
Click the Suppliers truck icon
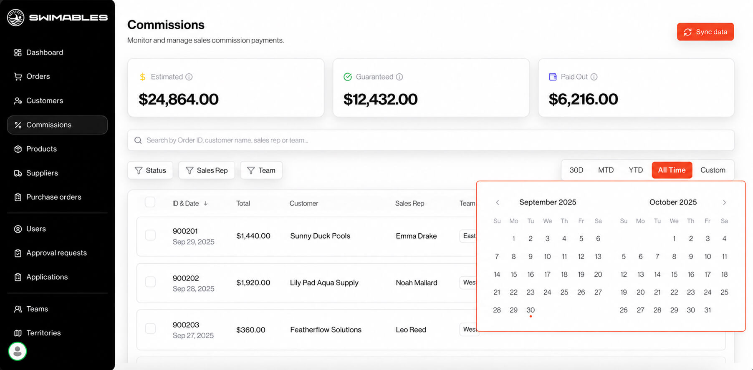[18, 173]
